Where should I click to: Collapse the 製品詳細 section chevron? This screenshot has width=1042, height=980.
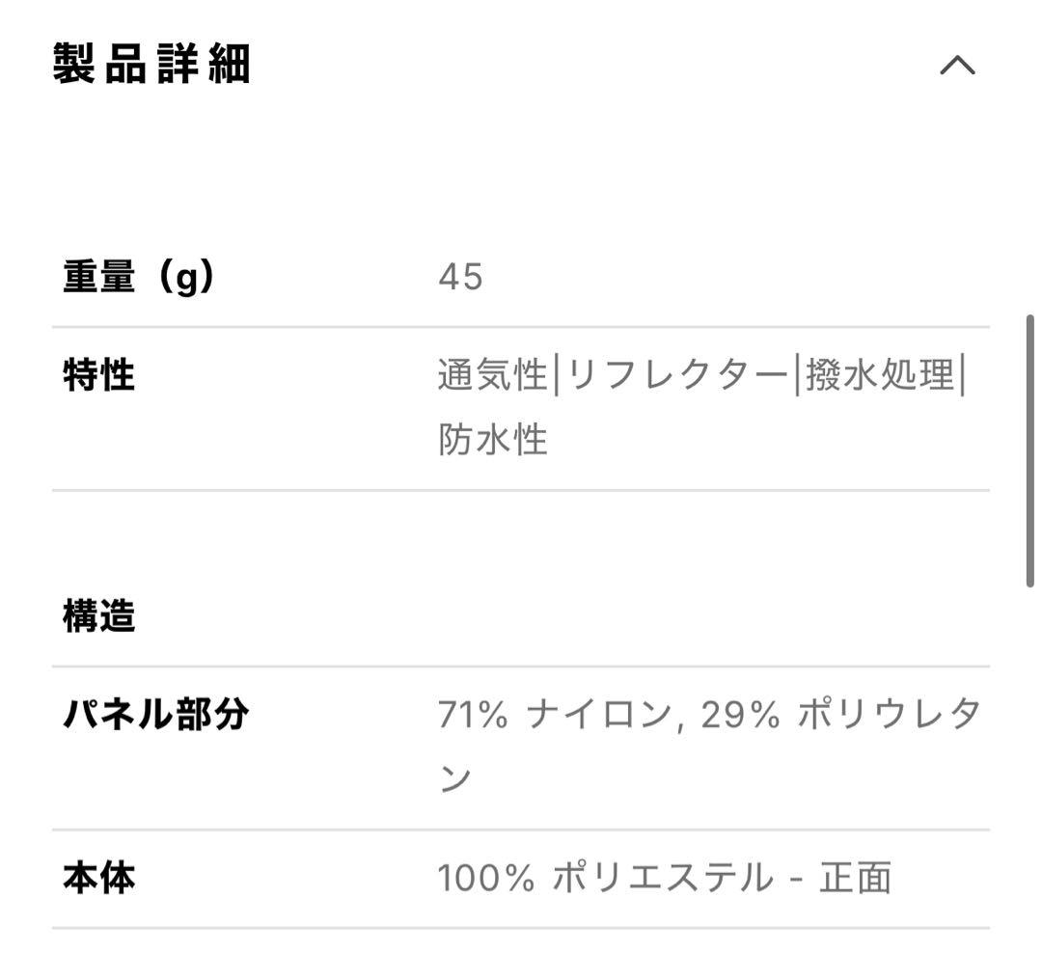(957, 66)
